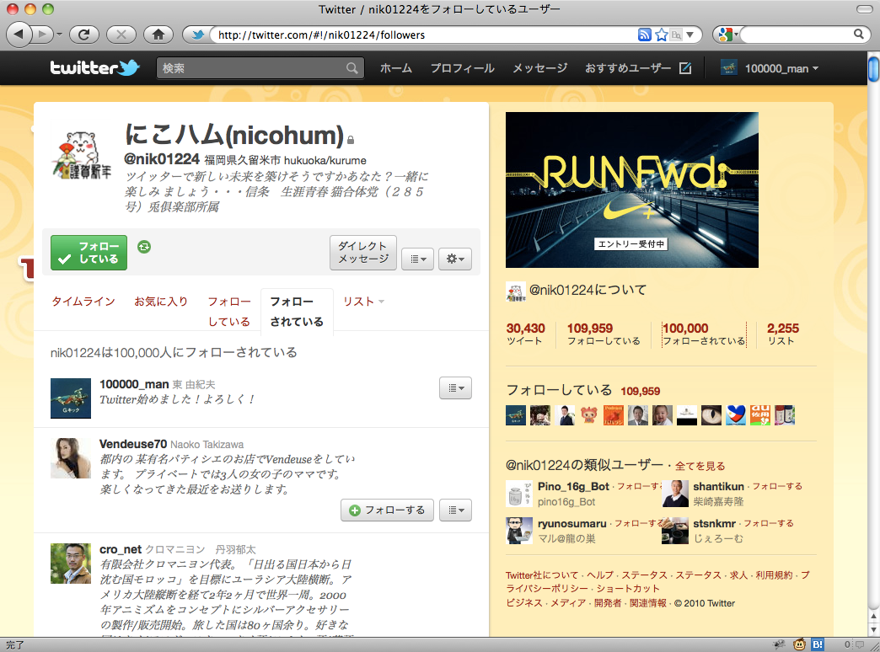Expand the 100000_man account menu
This screenshot has height=652, width=880.
770,68
